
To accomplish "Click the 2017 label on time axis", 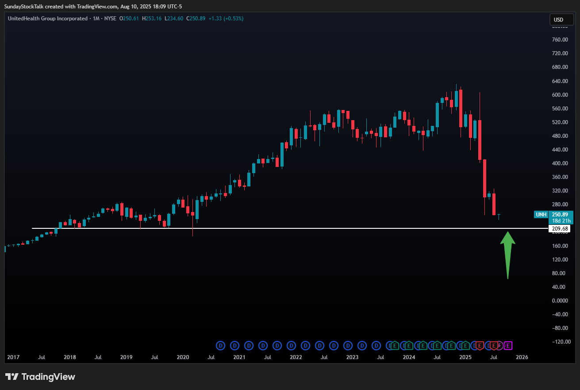I will pos(13,356).
